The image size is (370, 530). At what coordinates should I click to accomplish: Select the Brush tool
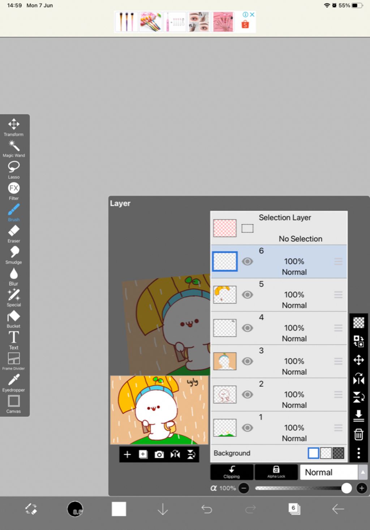tap(14, 212)
